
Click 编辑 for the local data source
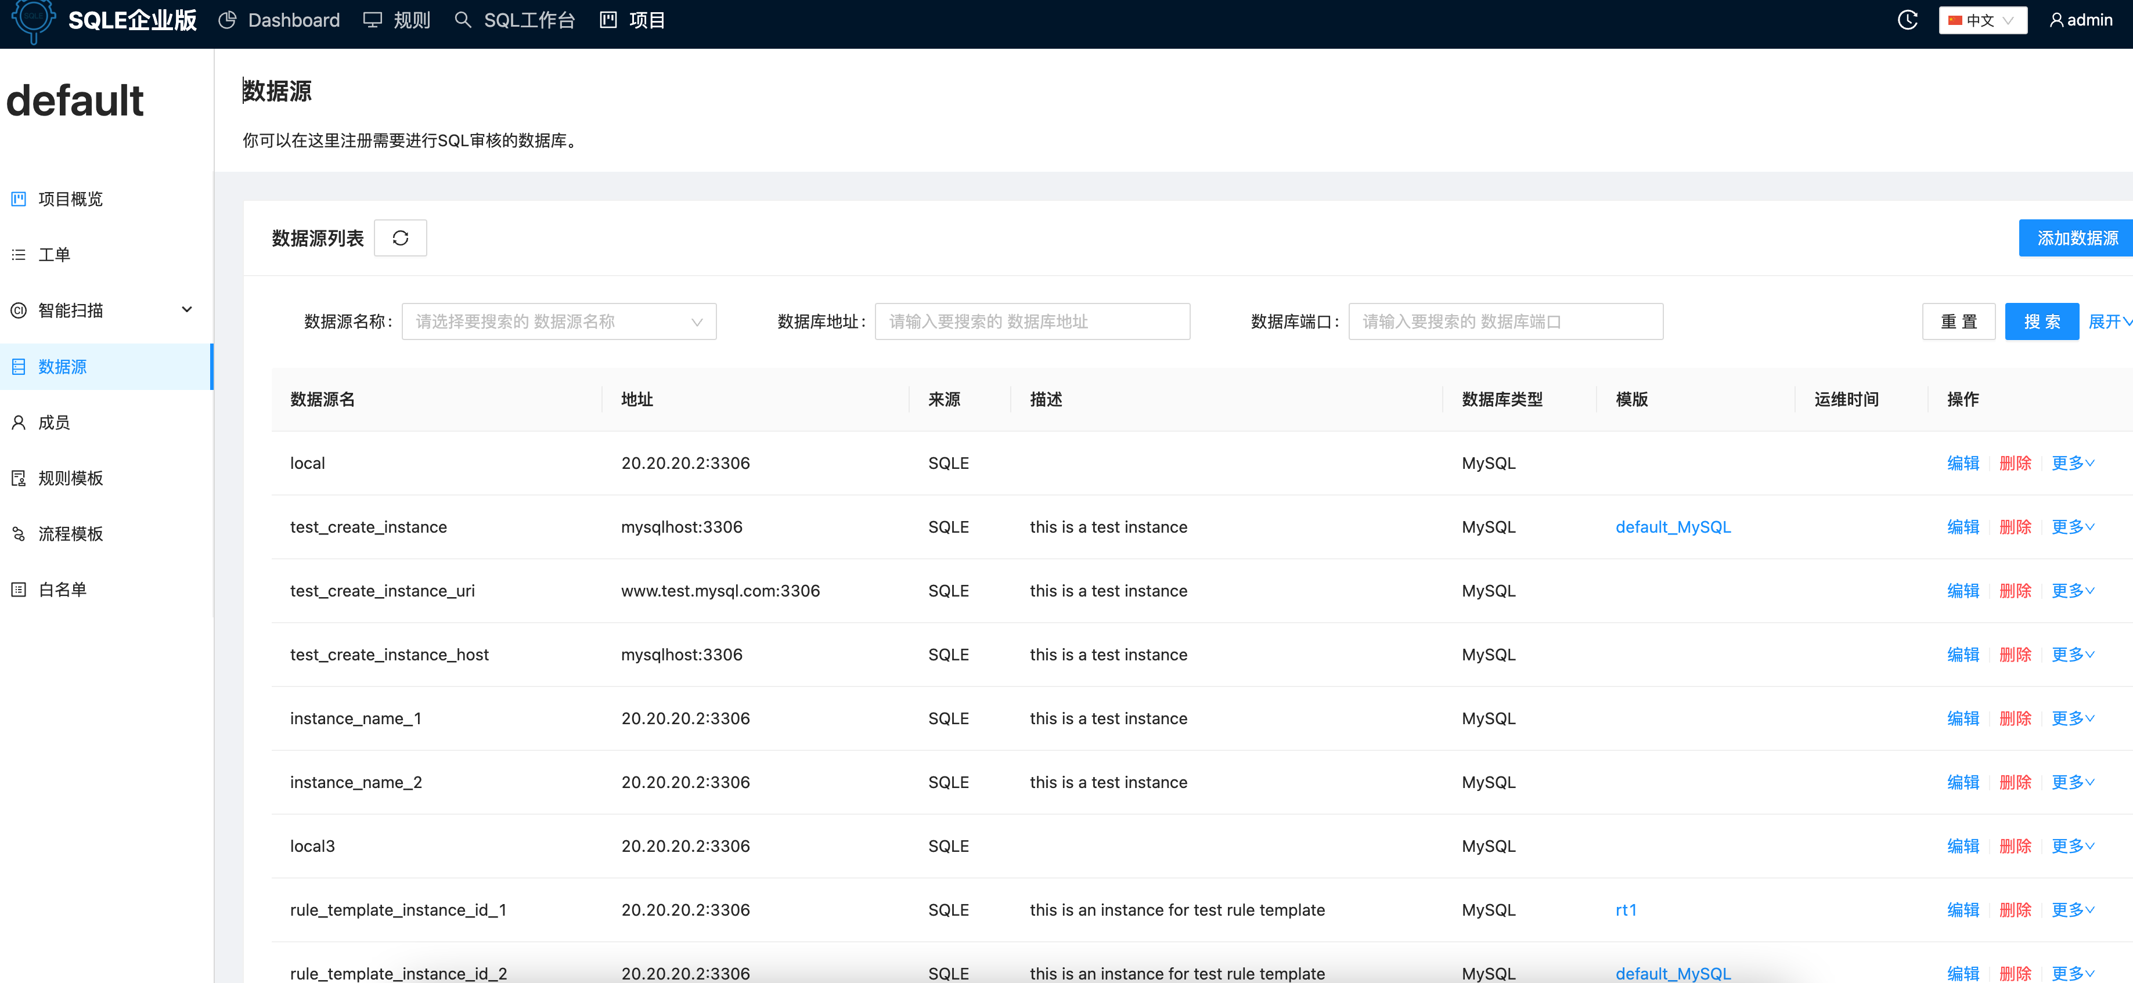click(x=1962, y=462)
